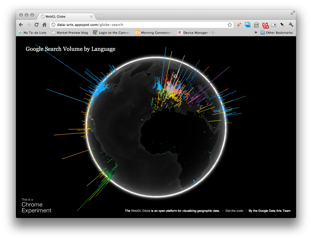This screenshot has height=240, width=312.
Task: Click the Home button in the toolbar
Action: 44,25
